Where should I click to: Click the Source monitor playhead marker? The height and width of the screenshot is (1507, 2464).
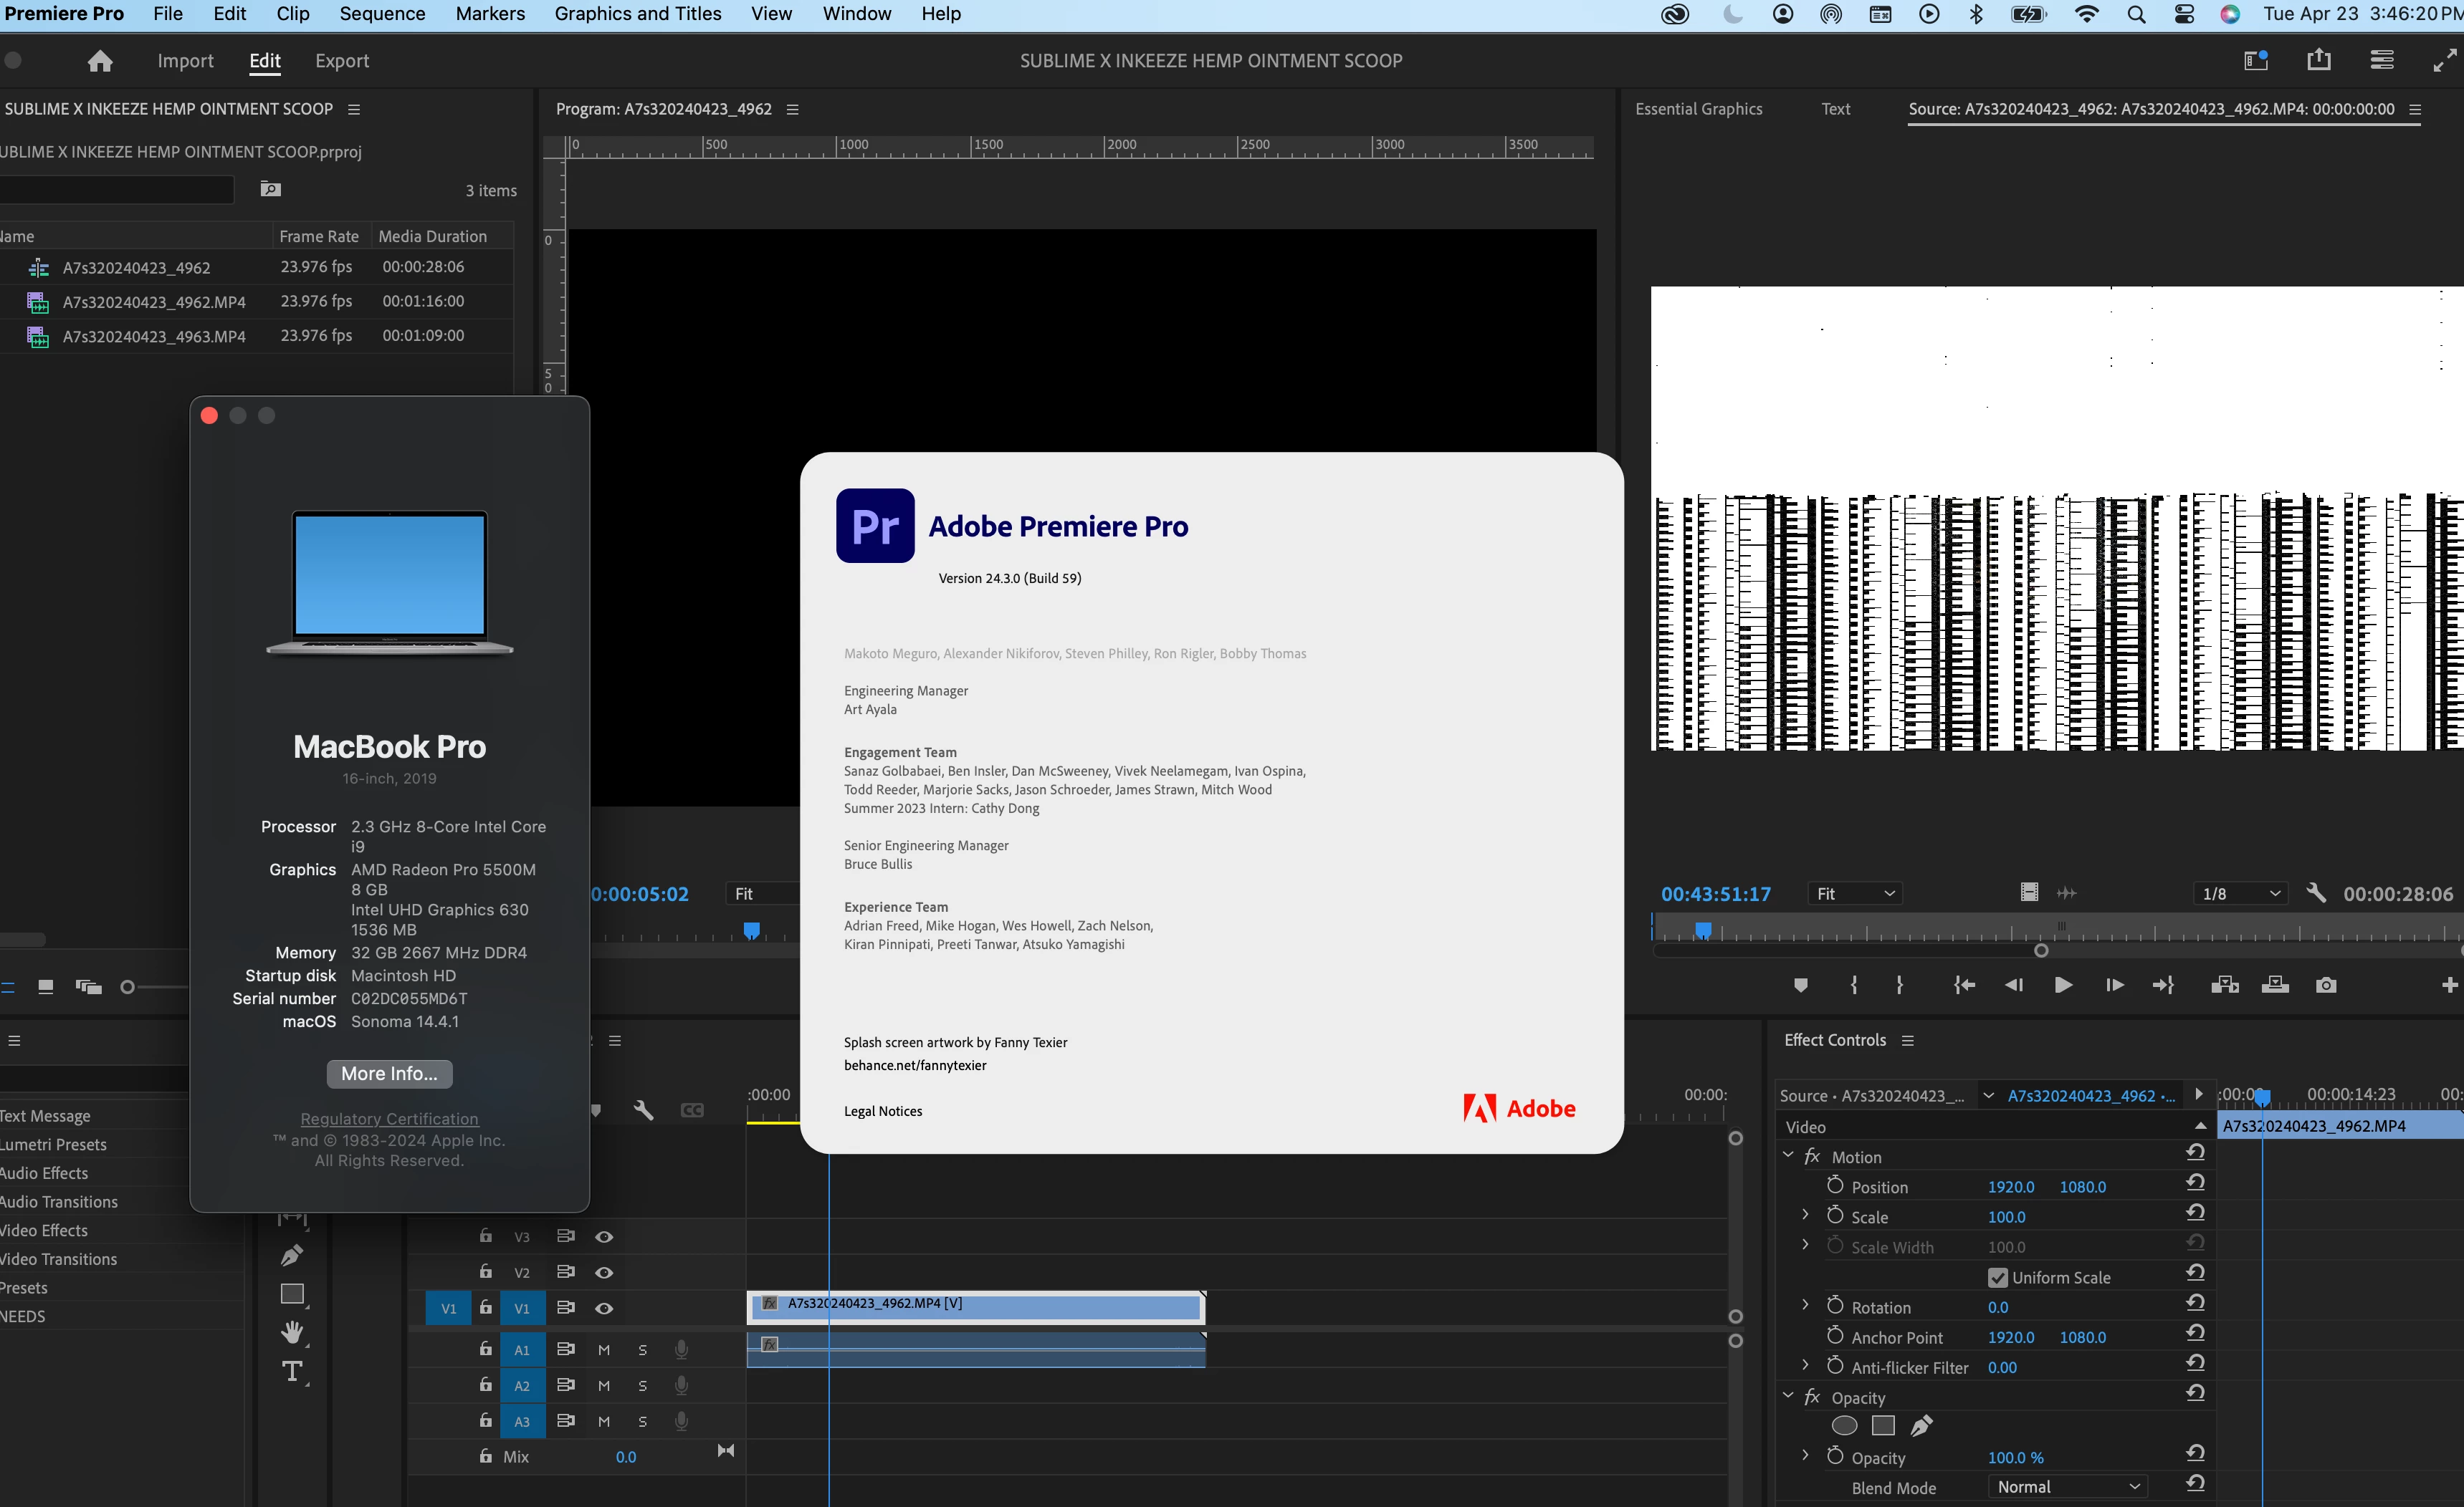point(1703,930)
